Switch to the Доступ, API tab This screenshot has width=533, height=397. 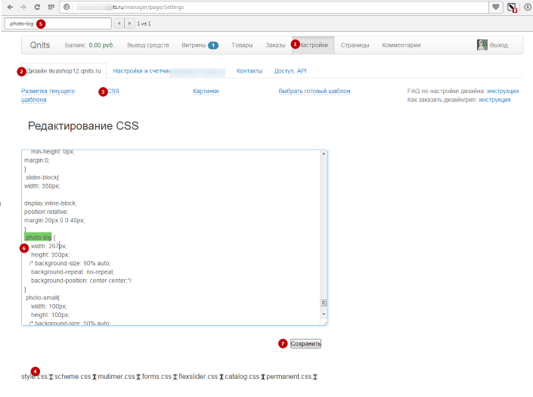tap(290, 71)
